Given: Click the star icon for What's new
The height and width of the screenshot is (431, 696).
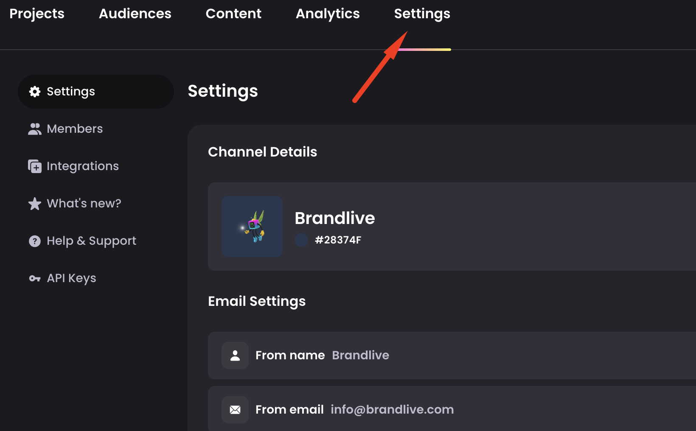Looking at the screenshot, I should (x=35, y=204).
